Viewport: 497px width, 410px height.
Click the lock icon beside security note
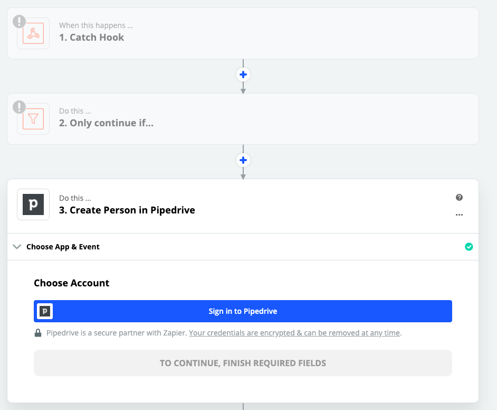(38, 333)
